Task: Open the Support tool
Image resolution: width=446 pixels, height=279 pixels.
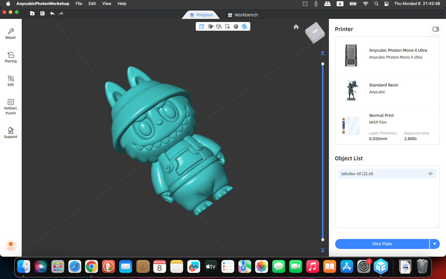Action: (x=11, y=133)
